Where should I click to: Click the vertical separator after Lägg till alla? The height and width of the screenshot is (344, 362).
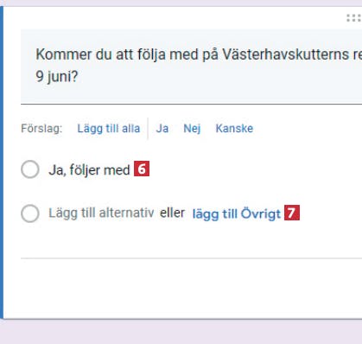pos(148,128)
